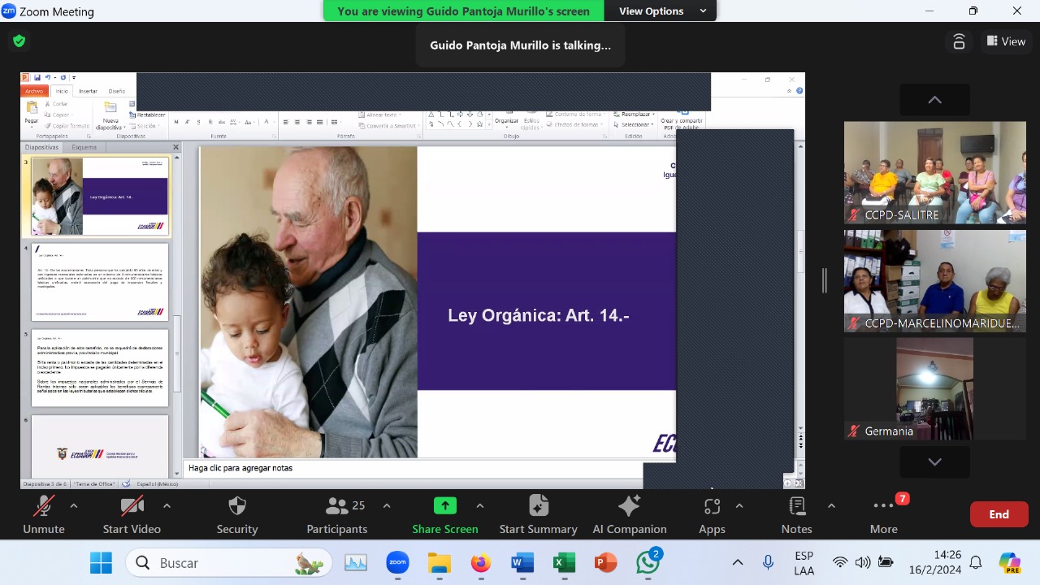Viewport: 1040px width, 585px height.
Task: Click the red End button
Action: pos(999,514)
